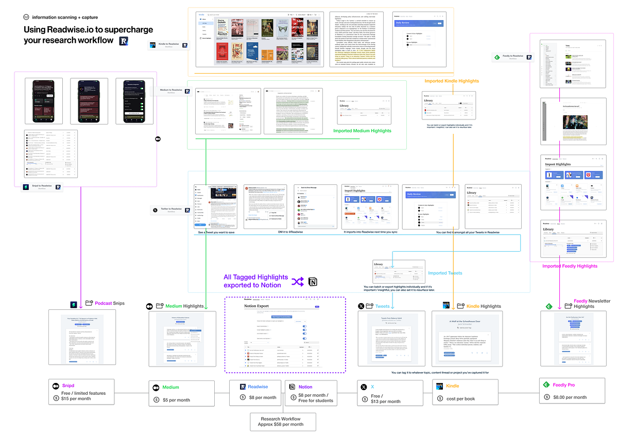
Task: Click the Medium logo on the Medium pricing card
Action: point(156,388)
